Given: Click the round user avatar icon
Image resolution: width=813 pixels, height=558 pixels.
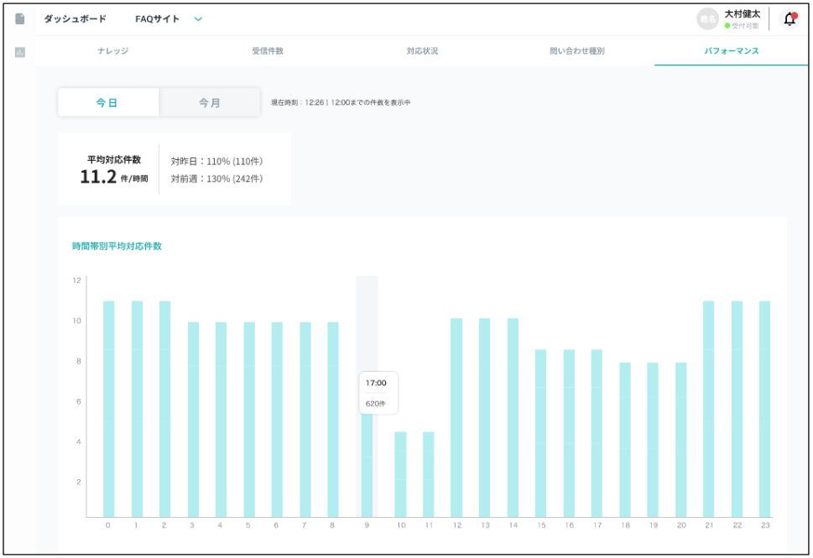Looking at the screenshot, I should point(707,18).
